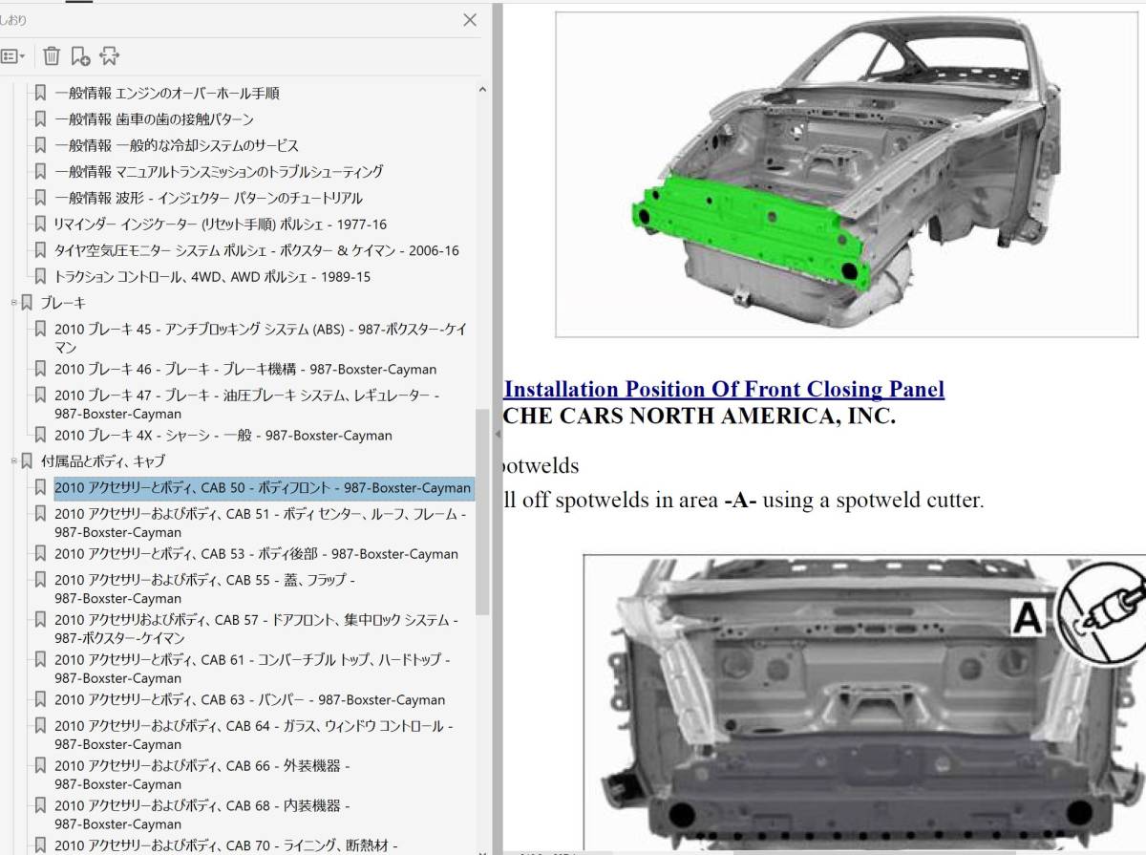Click bookmark icon beside リマインダー インジケーター

pyautogui.click(x=40, y=224)
